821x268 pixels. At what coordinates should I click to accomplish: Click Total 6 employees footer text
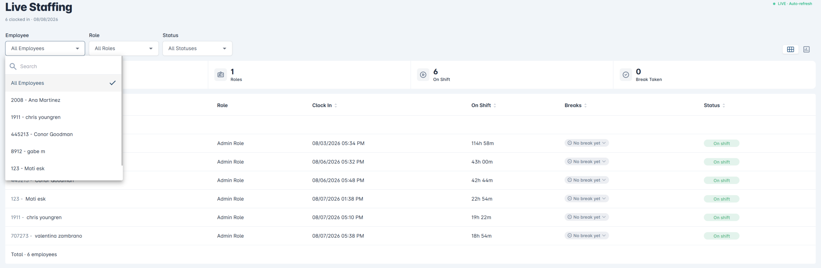pos(34,255)
